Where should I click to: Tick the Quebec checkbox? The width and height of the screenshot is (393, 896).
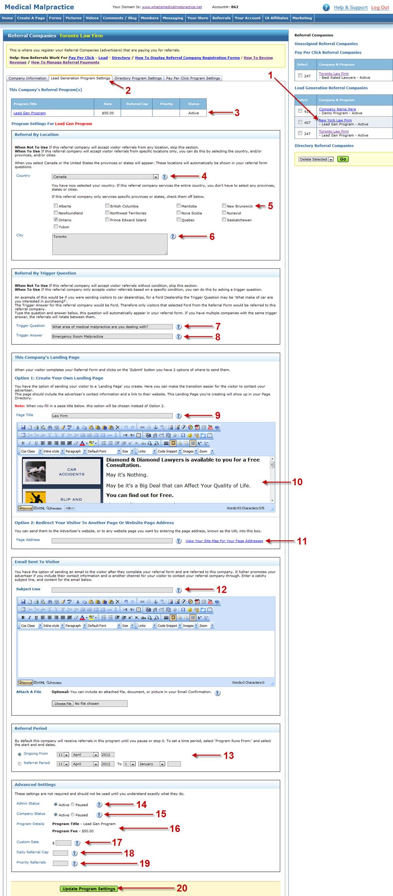tap(178, 219)
